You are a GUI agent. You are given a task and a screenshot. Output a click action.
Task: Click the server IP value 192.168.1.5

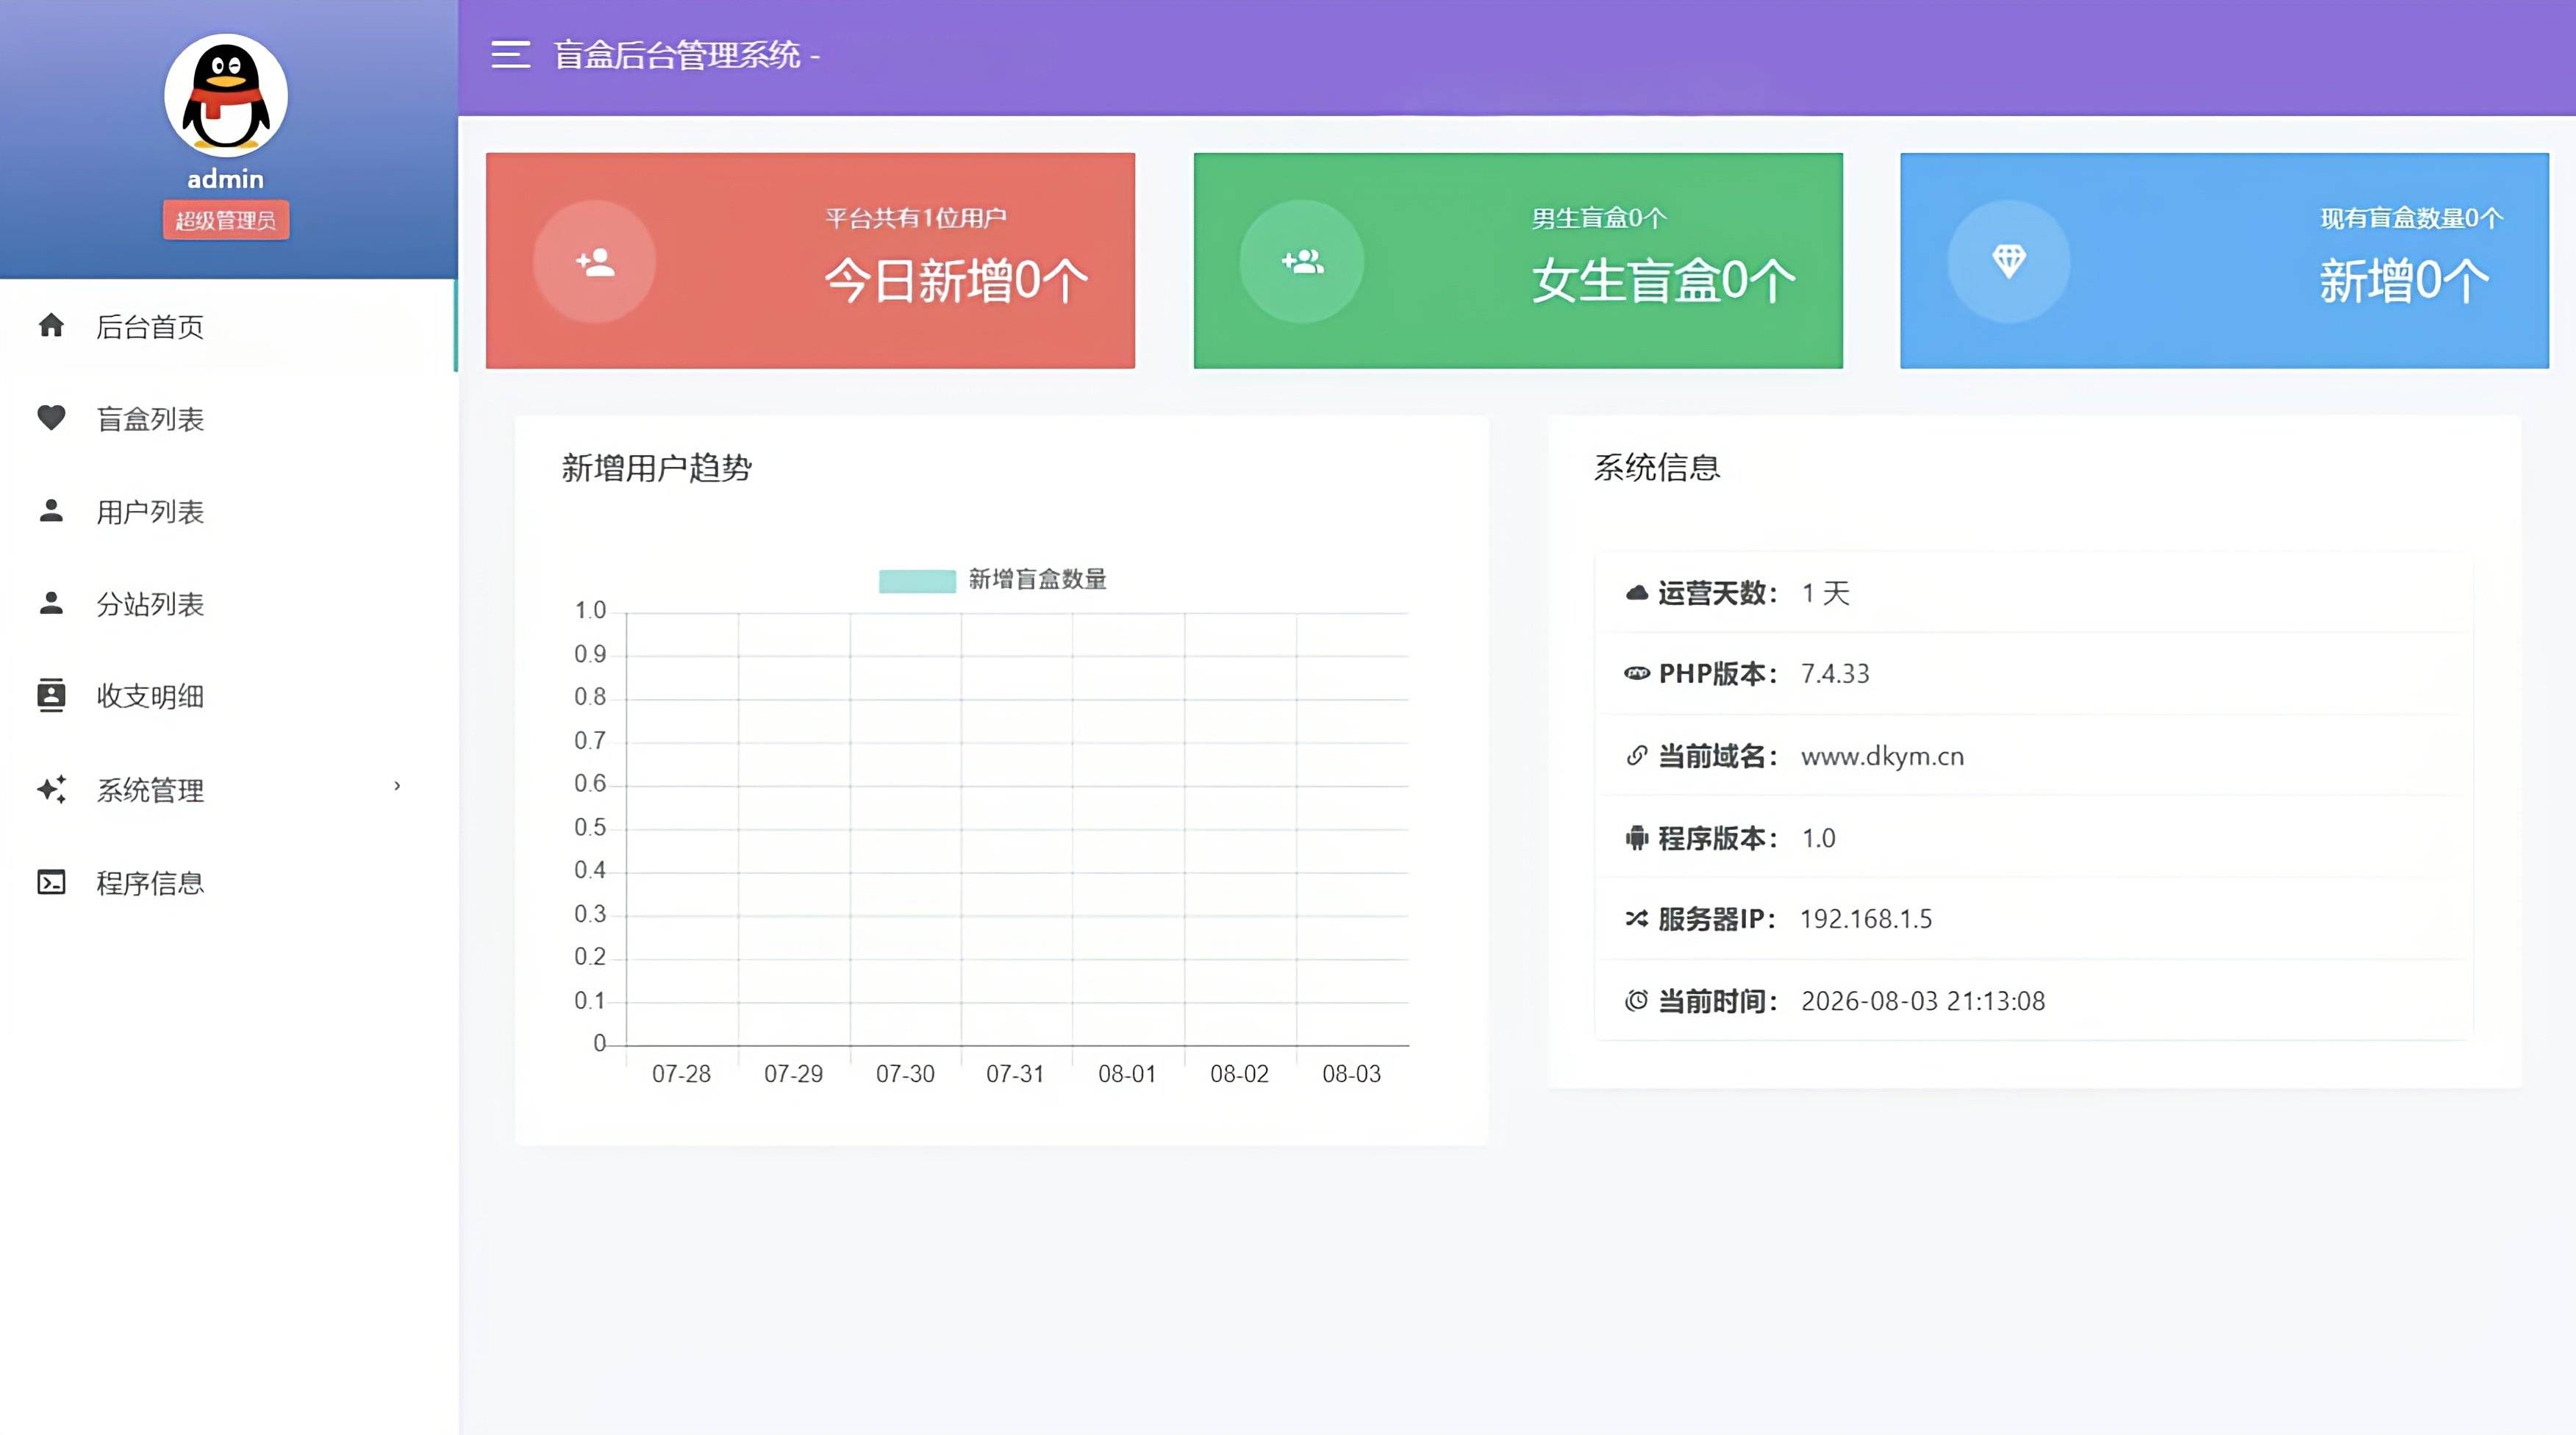click(x=1866, y=918)
